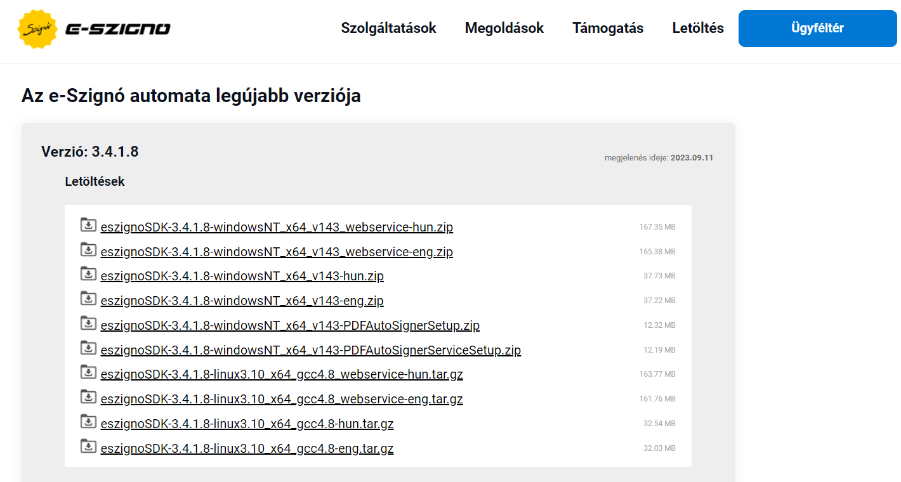Click the 163.77 MB file size
This screenshot has width=901, height=482.
click(657, 374)
